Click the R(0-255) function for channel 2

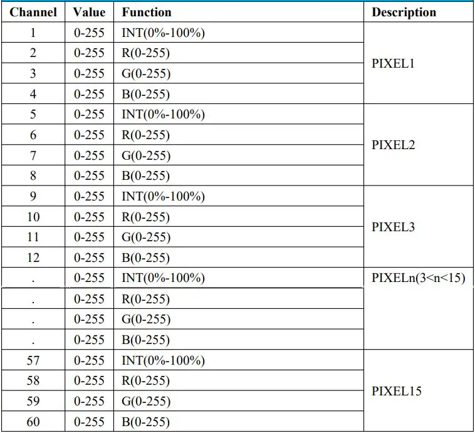click(145, 53)
